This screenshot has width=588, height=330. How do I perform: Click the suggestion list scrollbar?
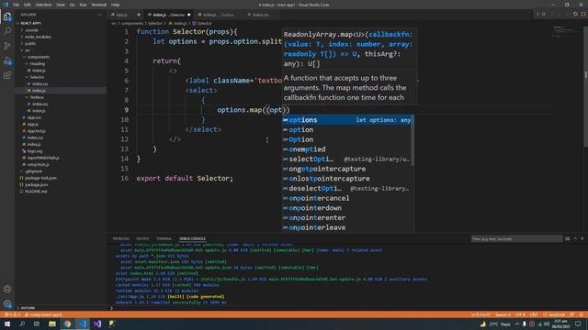click(x=413, y=139)
